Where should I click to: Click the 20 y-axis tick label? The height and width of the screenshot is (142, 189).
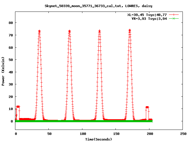click(11, 97)
